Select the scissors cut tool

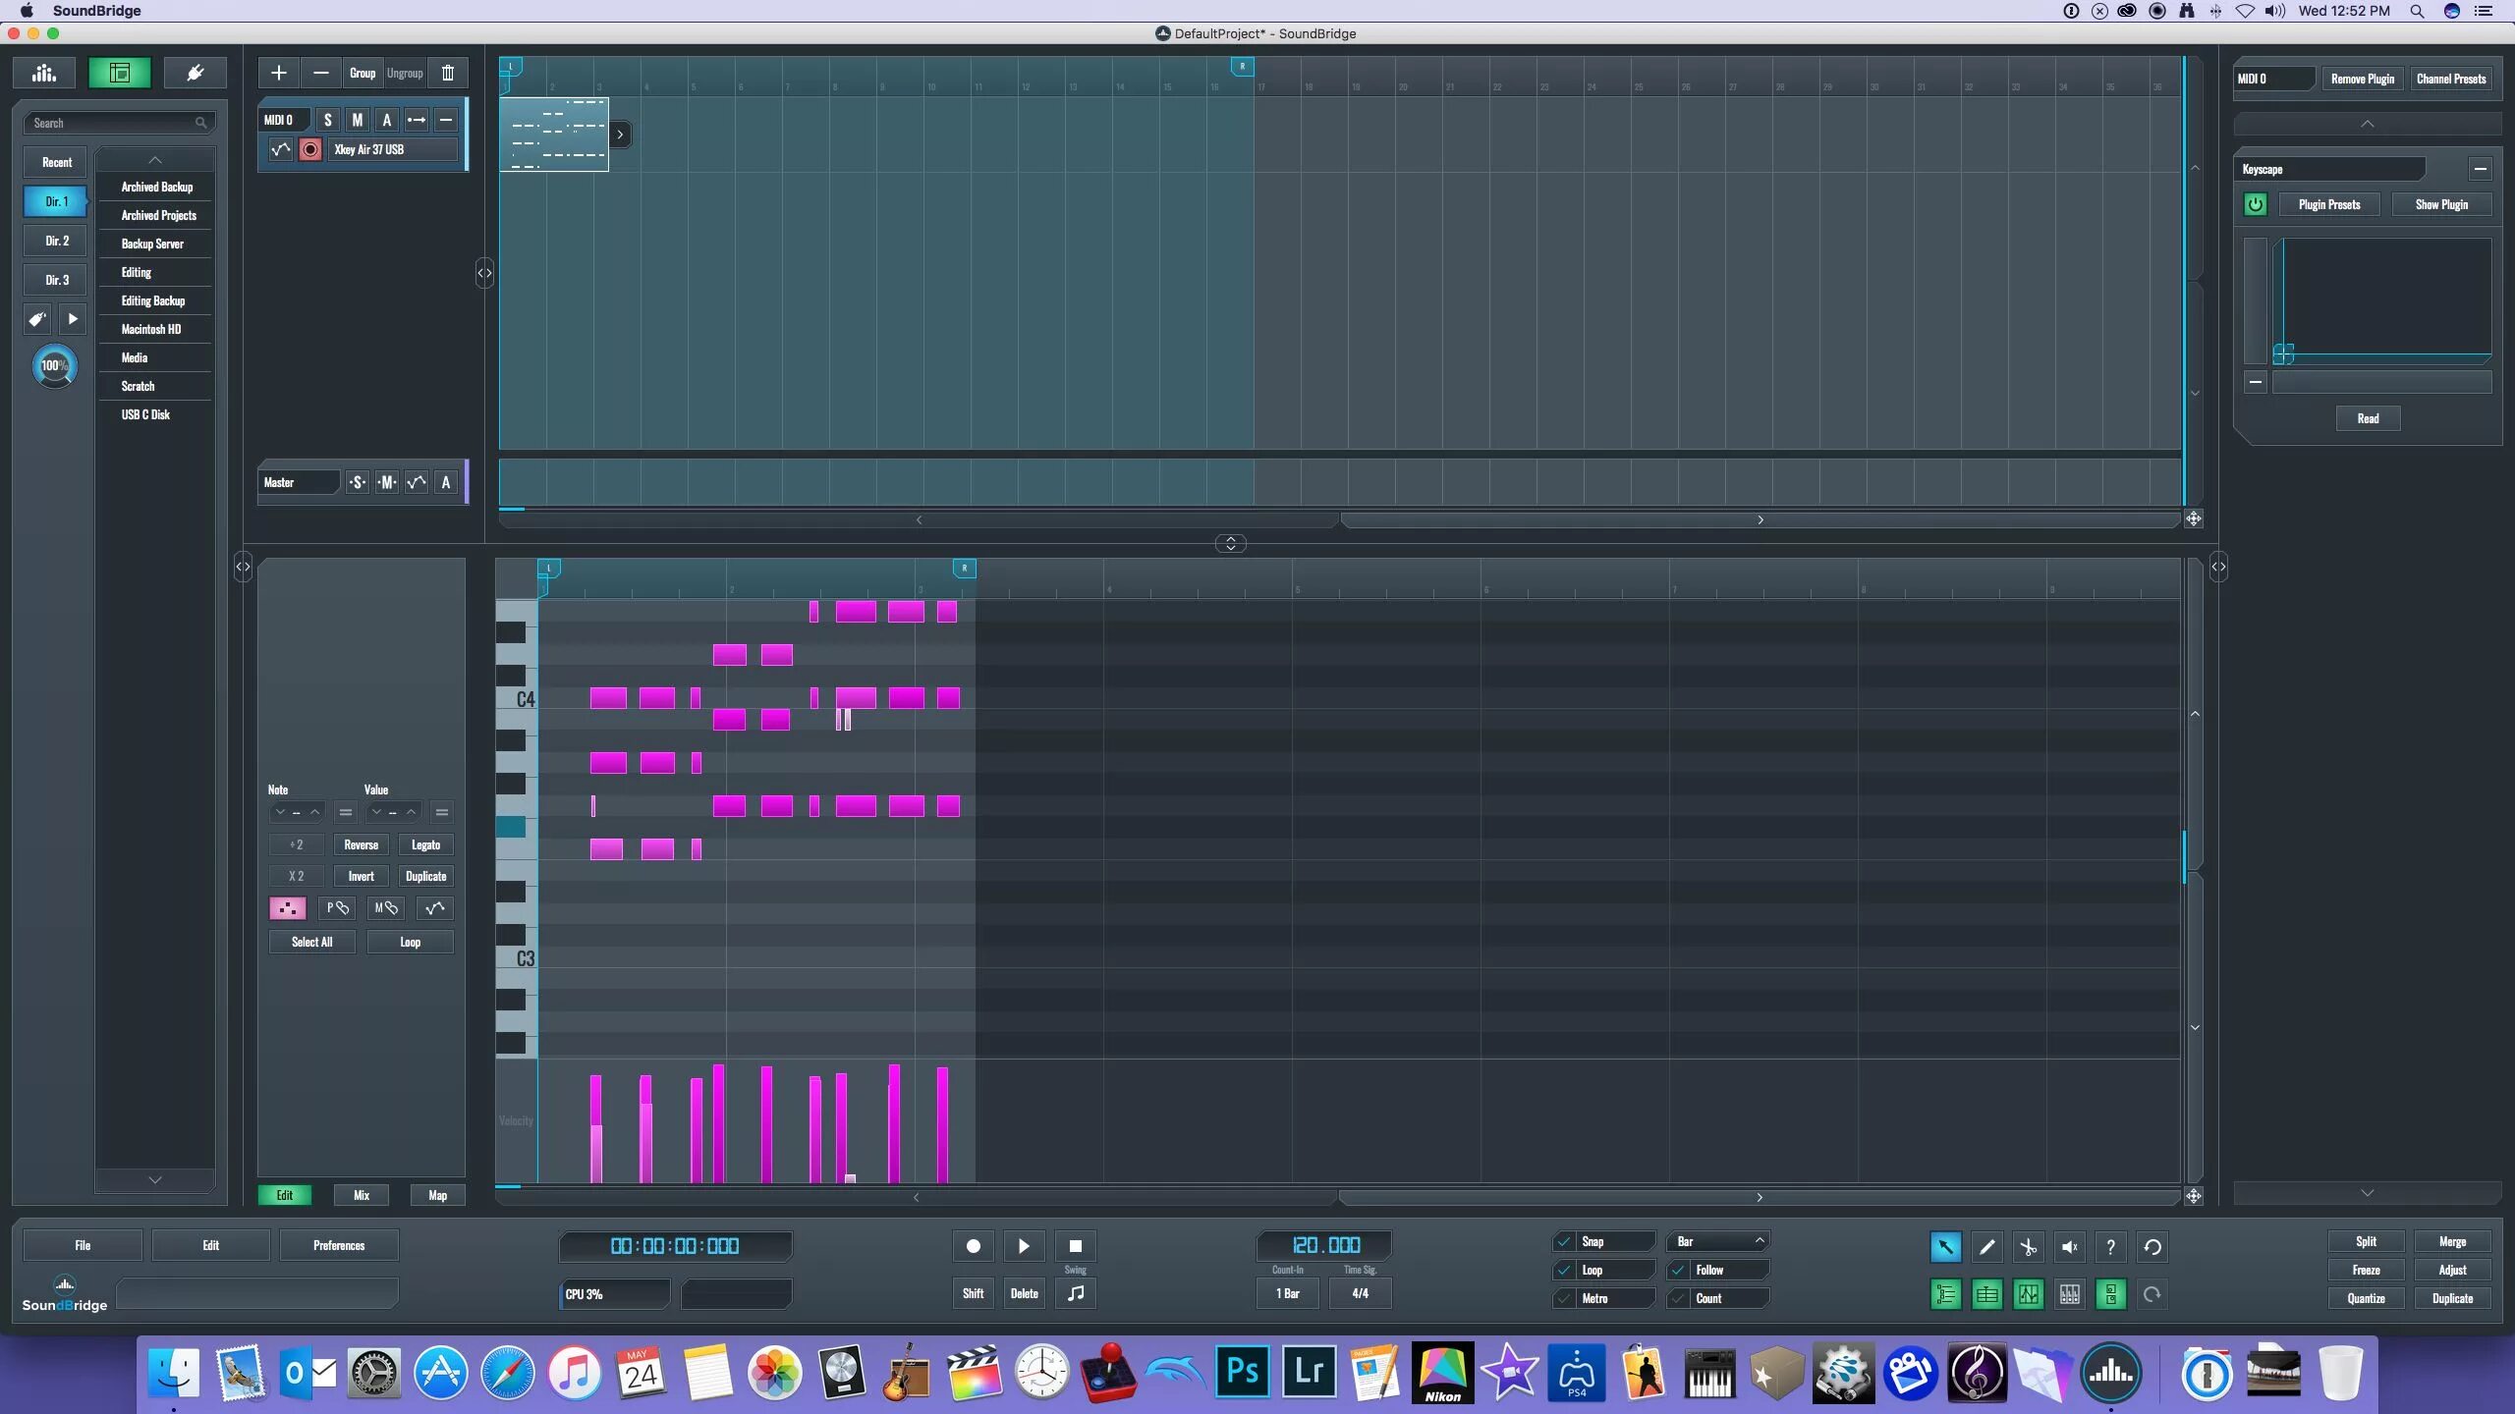(x=2028, y=1247)
